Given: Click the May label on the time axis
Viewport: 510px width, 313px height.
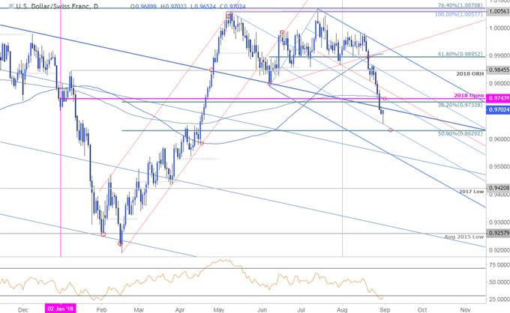Looking at the screenshot, I should click(219, 310).
